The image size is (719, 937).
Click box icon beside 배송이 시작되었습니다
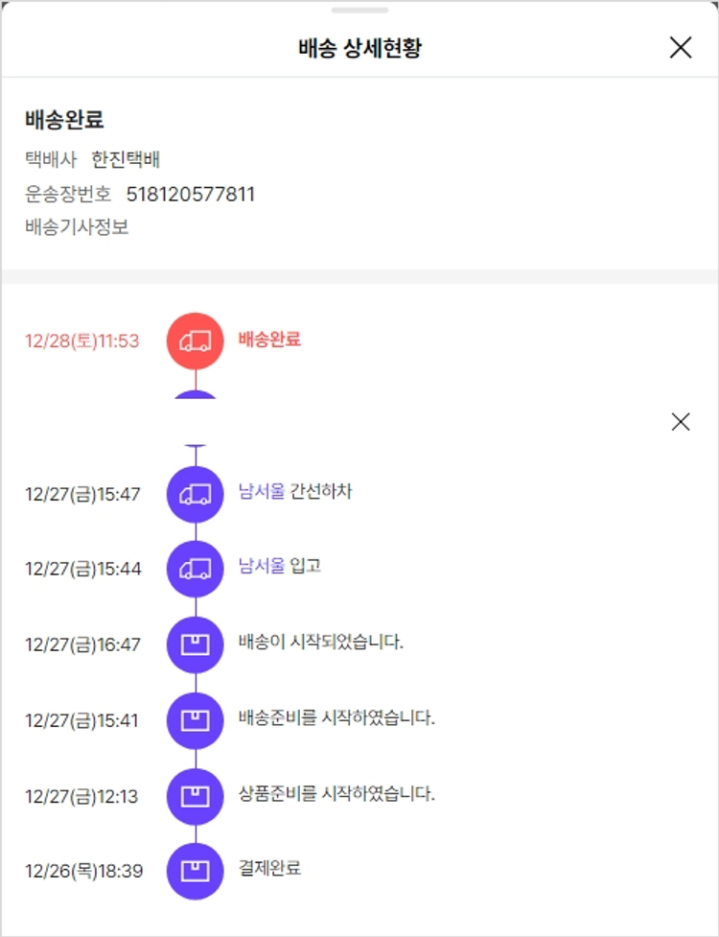[x=196, y=644]
